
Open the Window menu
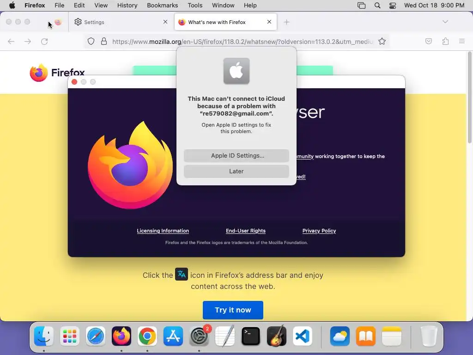coord(223,5)
